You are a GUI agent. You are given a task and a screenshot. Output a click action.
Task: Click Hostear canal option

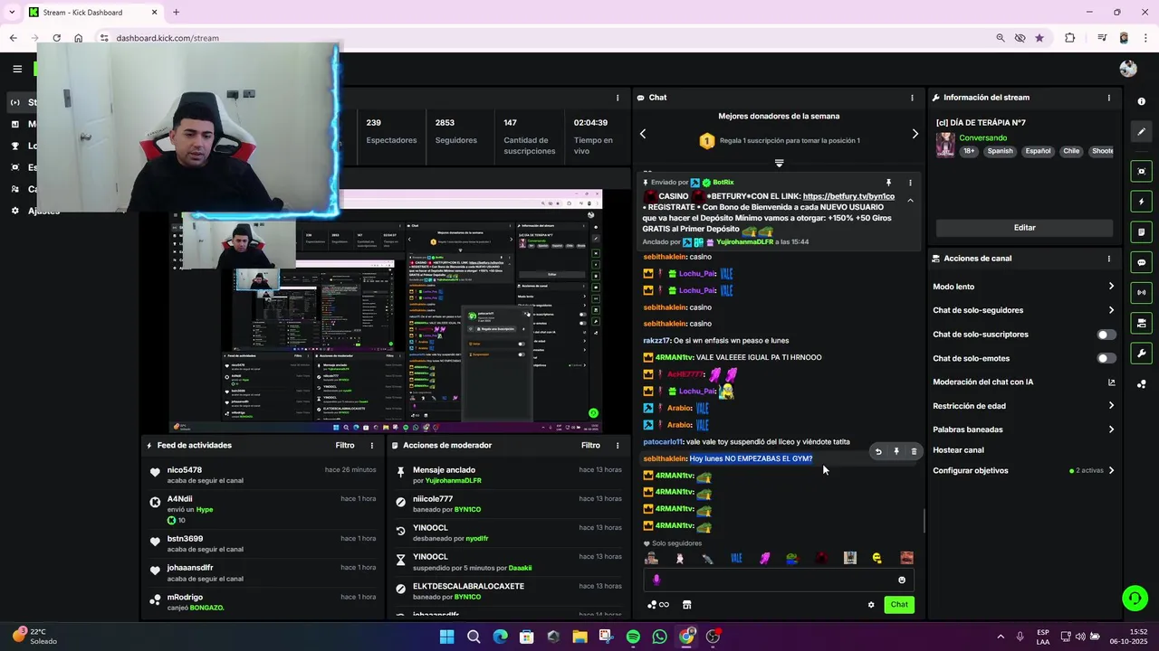click(958, 450)
